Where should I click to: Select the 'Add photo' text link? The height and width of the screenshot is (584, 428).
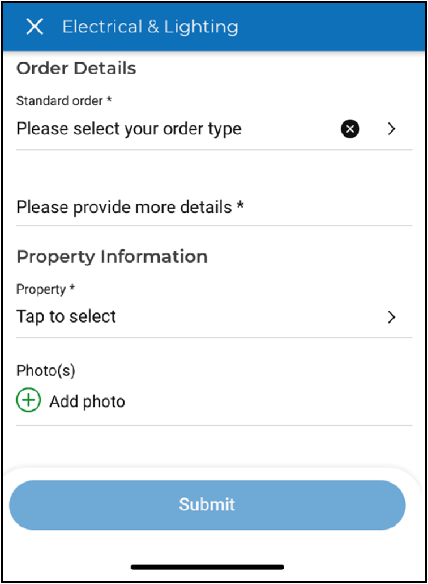[x=87, y=401]
